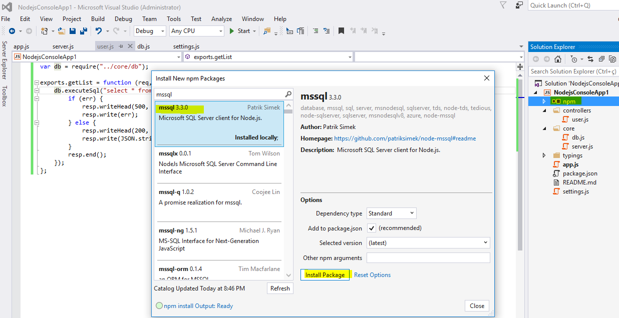This screenshot has width=619, height=318.
Task: Click the Undo arrow icon
Action: (99, 31)
